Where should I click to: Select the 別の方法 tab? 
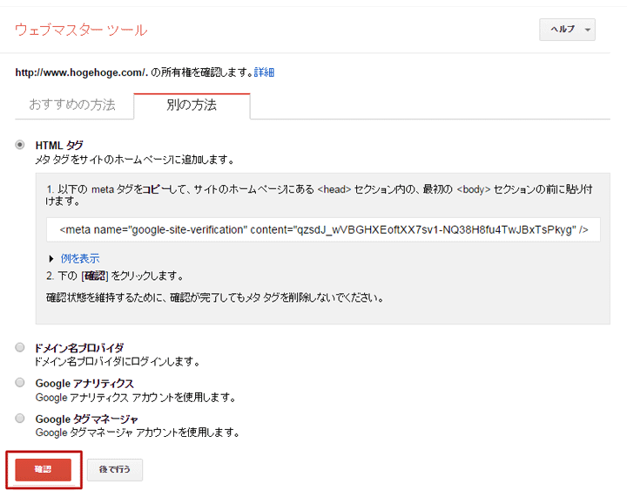click(192, 105)
